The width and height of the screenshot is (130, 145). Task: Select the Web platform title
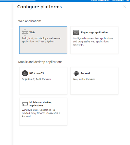point(32,32)
